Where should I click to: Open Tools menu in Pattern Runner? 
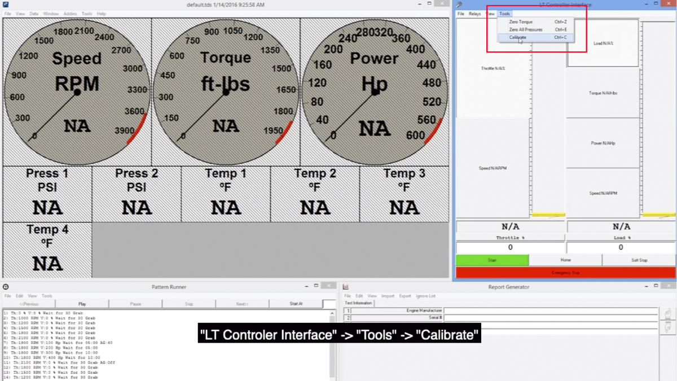click(x=47, y=296)
